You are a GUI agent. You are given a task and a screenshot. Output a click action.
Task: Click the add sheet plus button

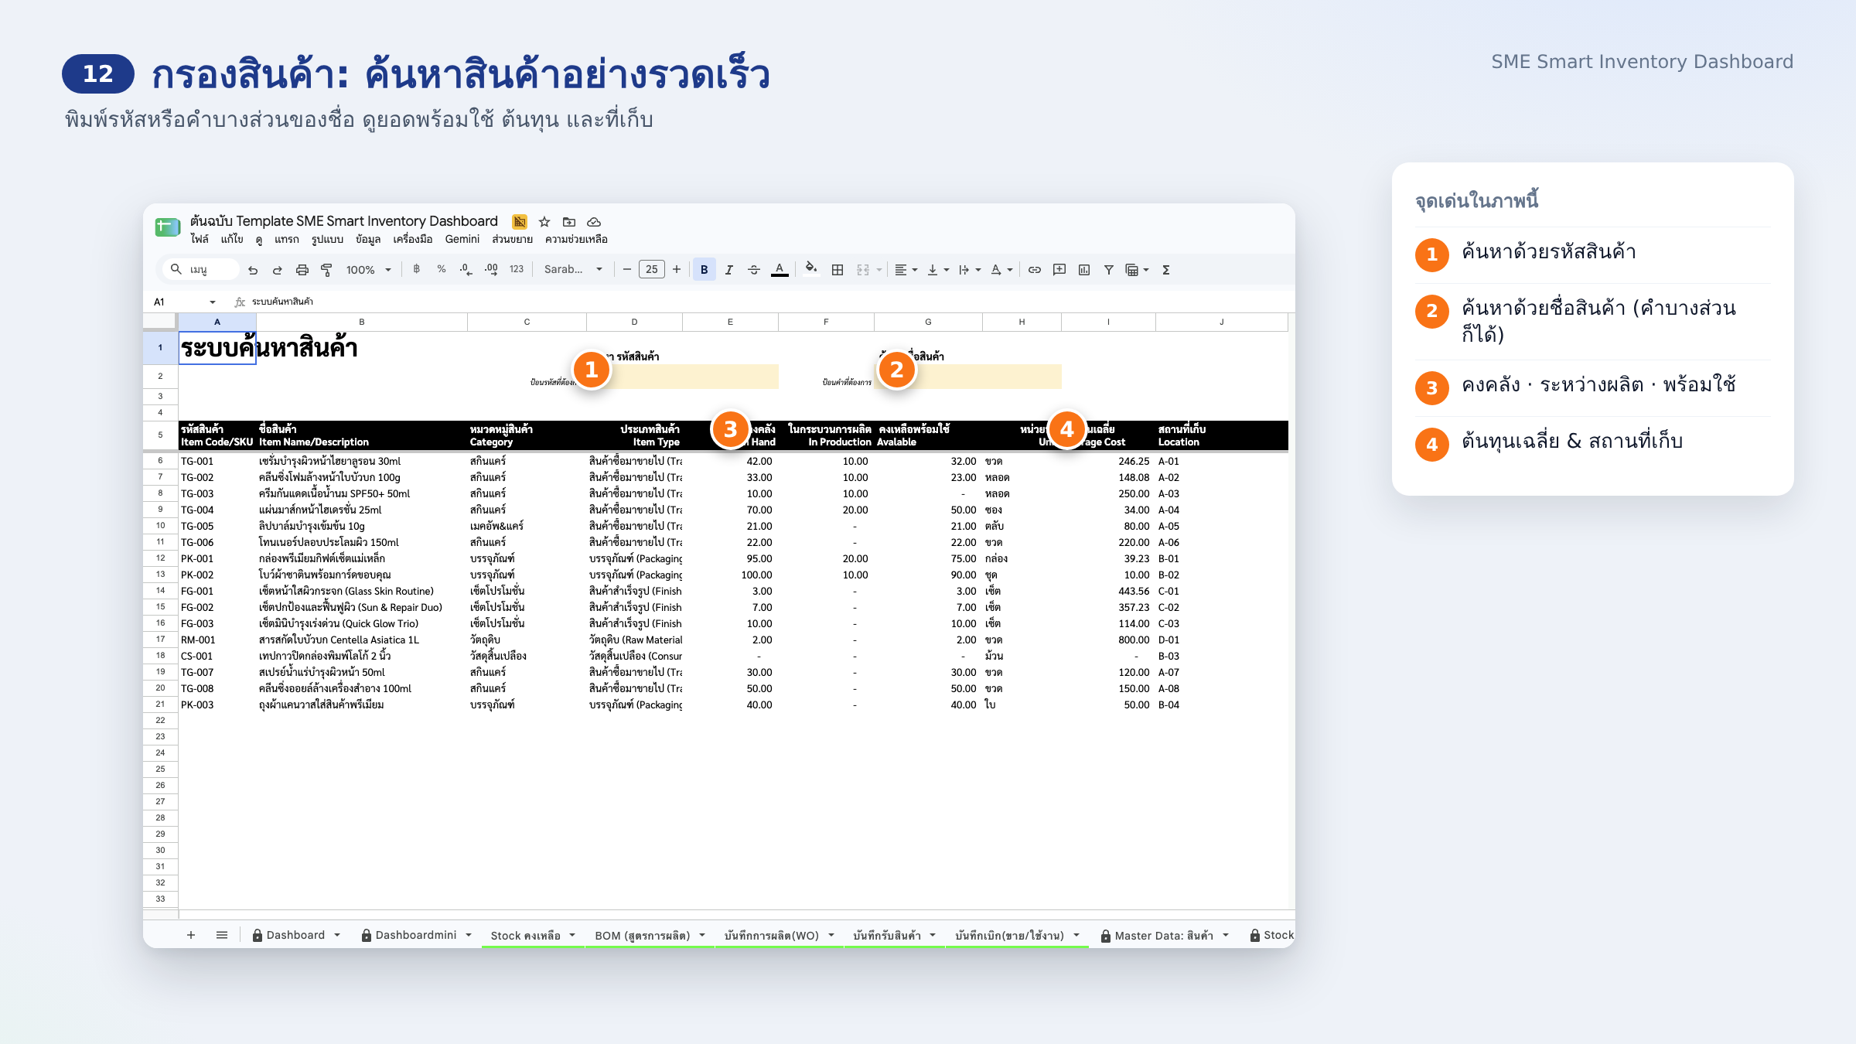tap(191, 935)
